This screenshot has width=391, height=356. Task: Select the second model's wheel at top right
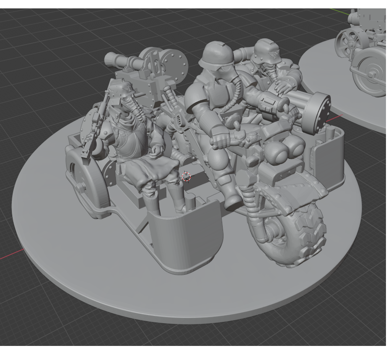369,73
